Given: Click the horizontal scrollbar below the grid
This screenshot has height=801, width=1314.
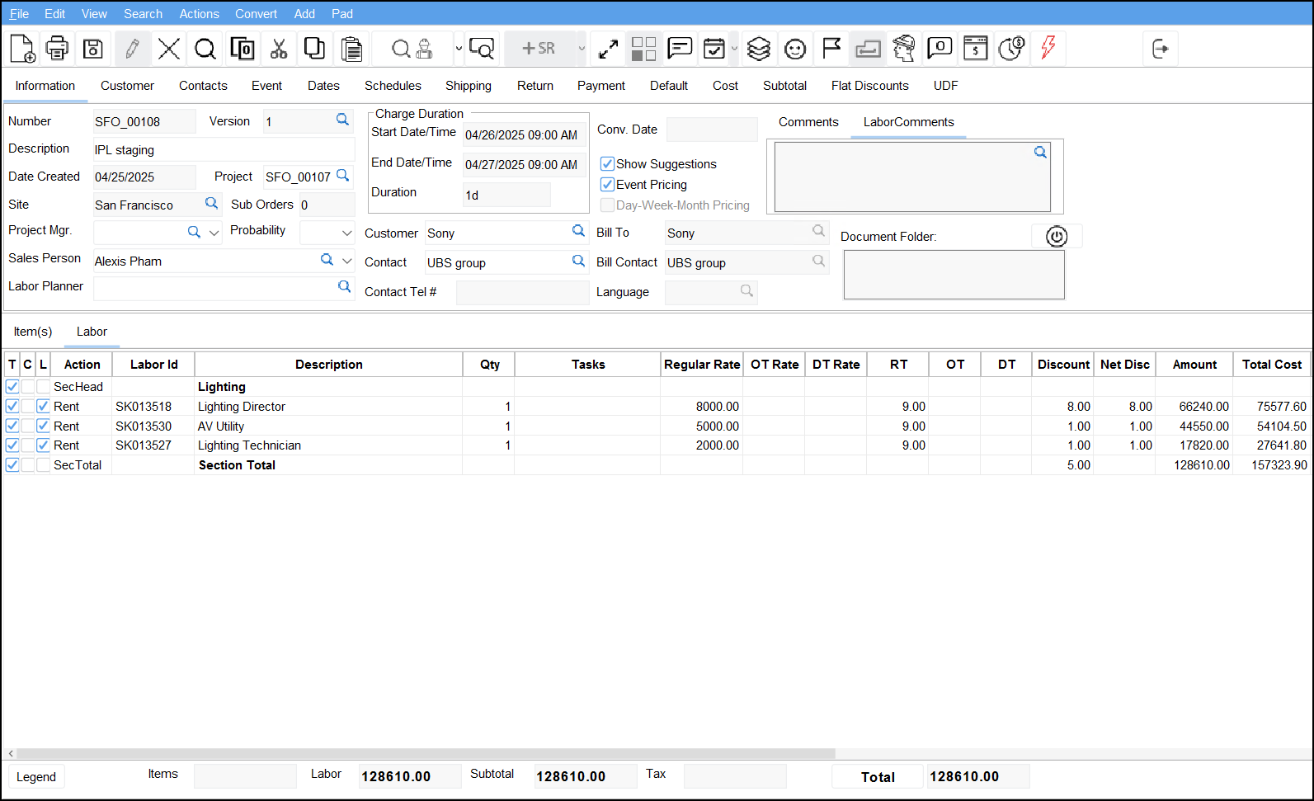Looking at the screenshot, I should [x=425, y=753].
